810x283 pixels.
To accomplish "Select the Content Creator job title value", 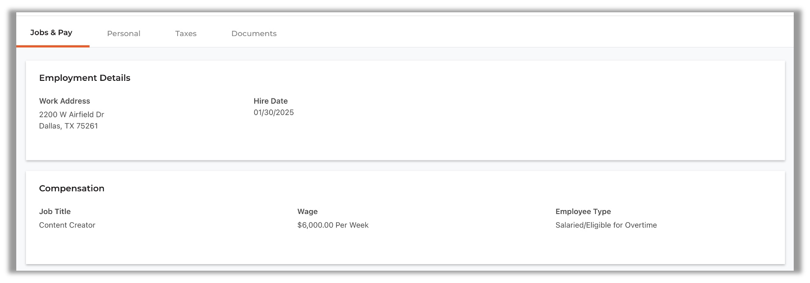I will [x=67, y=225].
